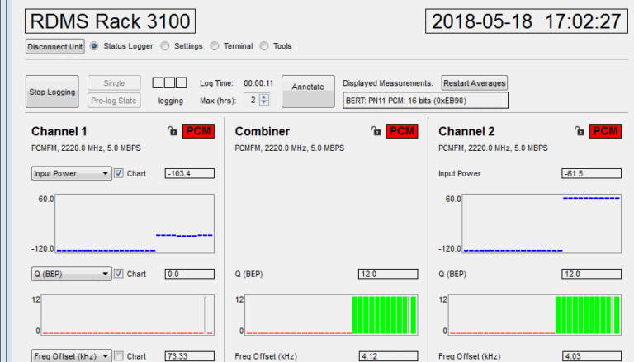
Task: Click the RDMS Rack 3100 title
Action: 110,21
